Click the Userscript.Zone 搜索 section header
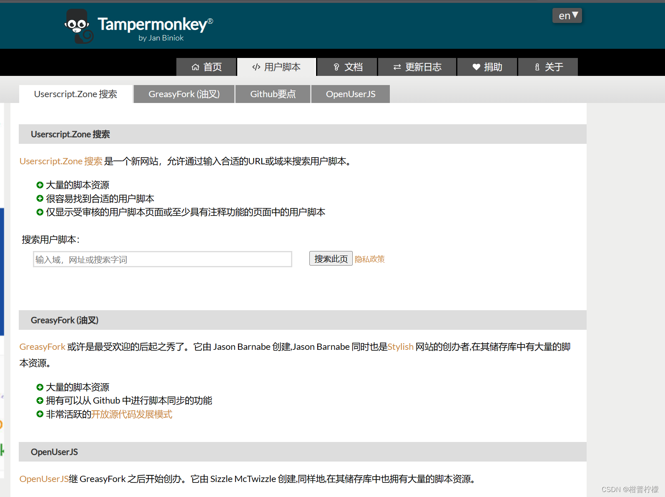665x497 pixels. [x=303, y=134]
